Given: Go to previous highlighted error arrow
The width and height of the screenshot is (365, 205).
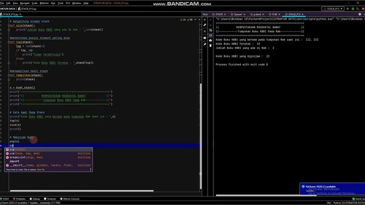Looking at the screenshot, I should (195, 20).
